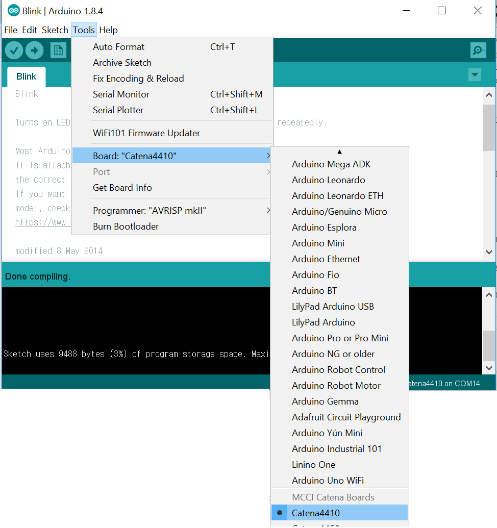Choose Linino One board
Image resolution: width=497 pixels, height=528 pixels.
tap(339, 465)
